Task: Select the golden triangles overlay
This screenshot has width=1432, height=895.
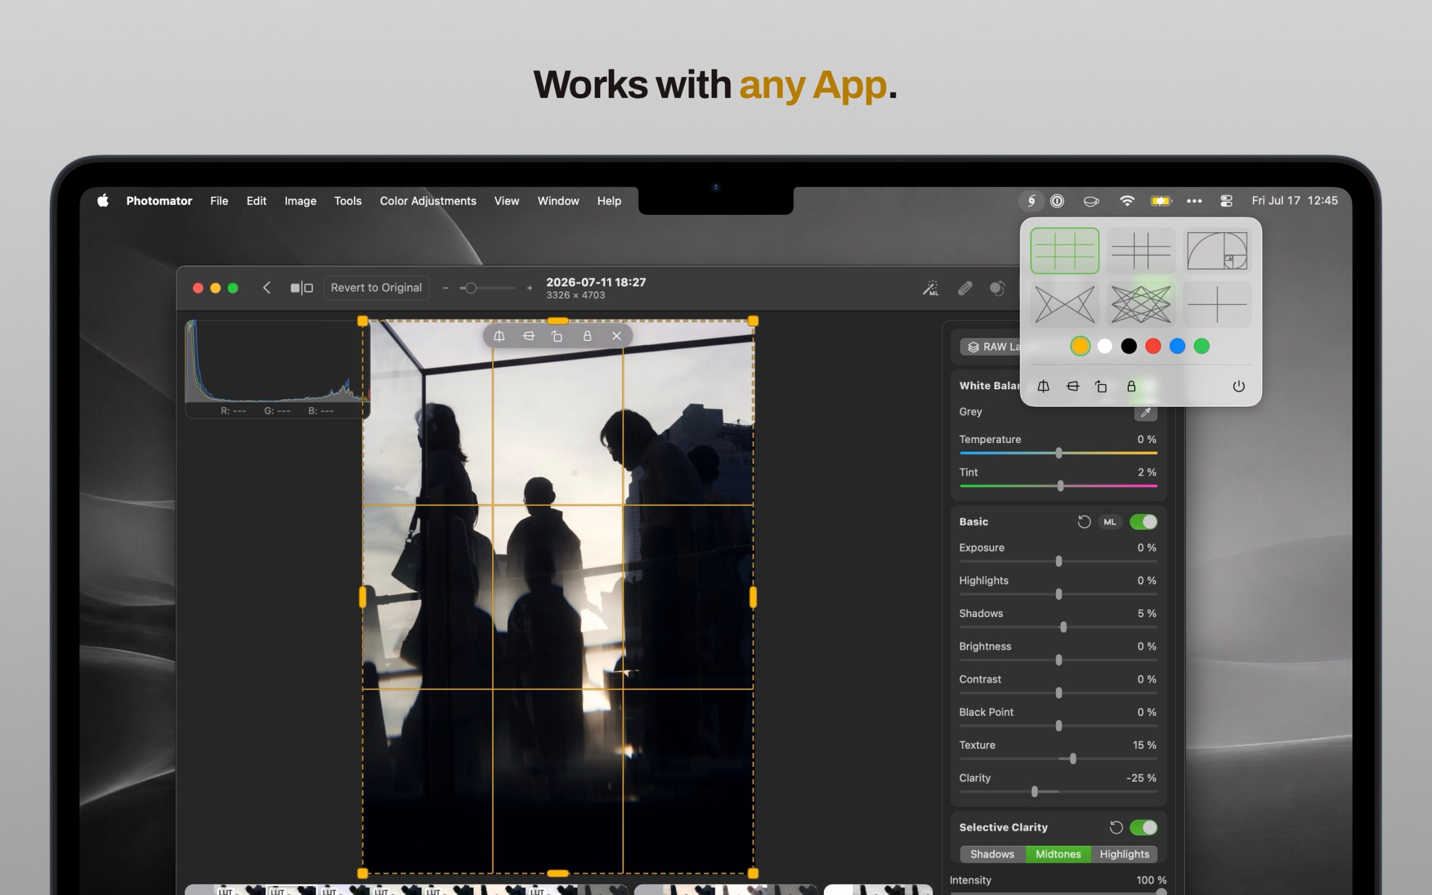Action: click(1064, 304)
